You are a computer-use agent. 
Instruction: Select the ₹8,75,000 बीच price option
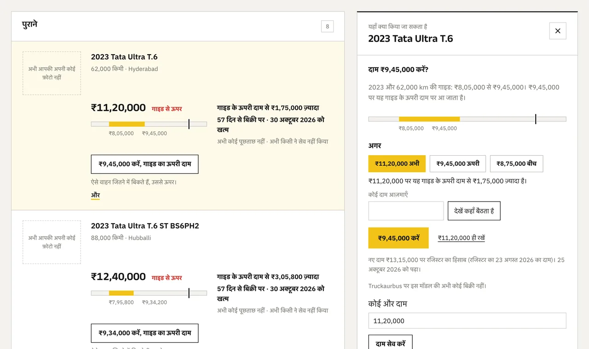point(517,163)
